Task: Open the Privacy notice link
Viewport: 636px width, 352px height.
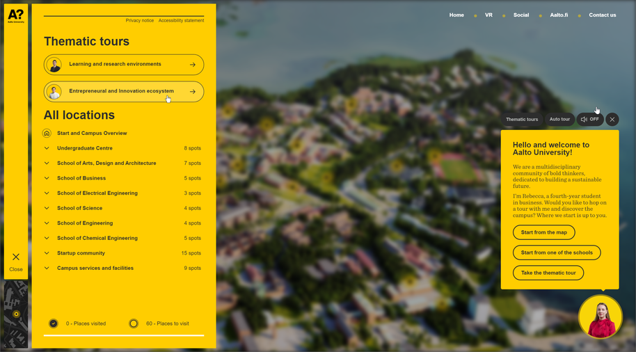Action: (139, 21)
